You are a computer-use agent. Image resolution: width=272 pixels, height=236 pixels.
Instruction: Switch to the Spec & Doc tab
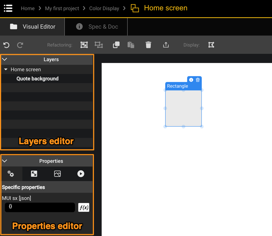point(96,27)
